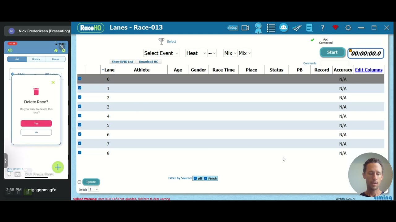Viewport: 396px width, 222px height.
Task: Click the Accuracy column header
Action: (343, 70)
